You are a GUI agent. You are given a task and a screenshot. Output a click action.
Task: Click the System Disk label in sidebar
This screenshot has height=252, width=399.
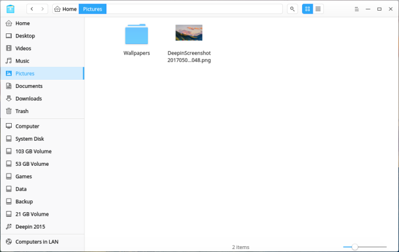point(30,139)
